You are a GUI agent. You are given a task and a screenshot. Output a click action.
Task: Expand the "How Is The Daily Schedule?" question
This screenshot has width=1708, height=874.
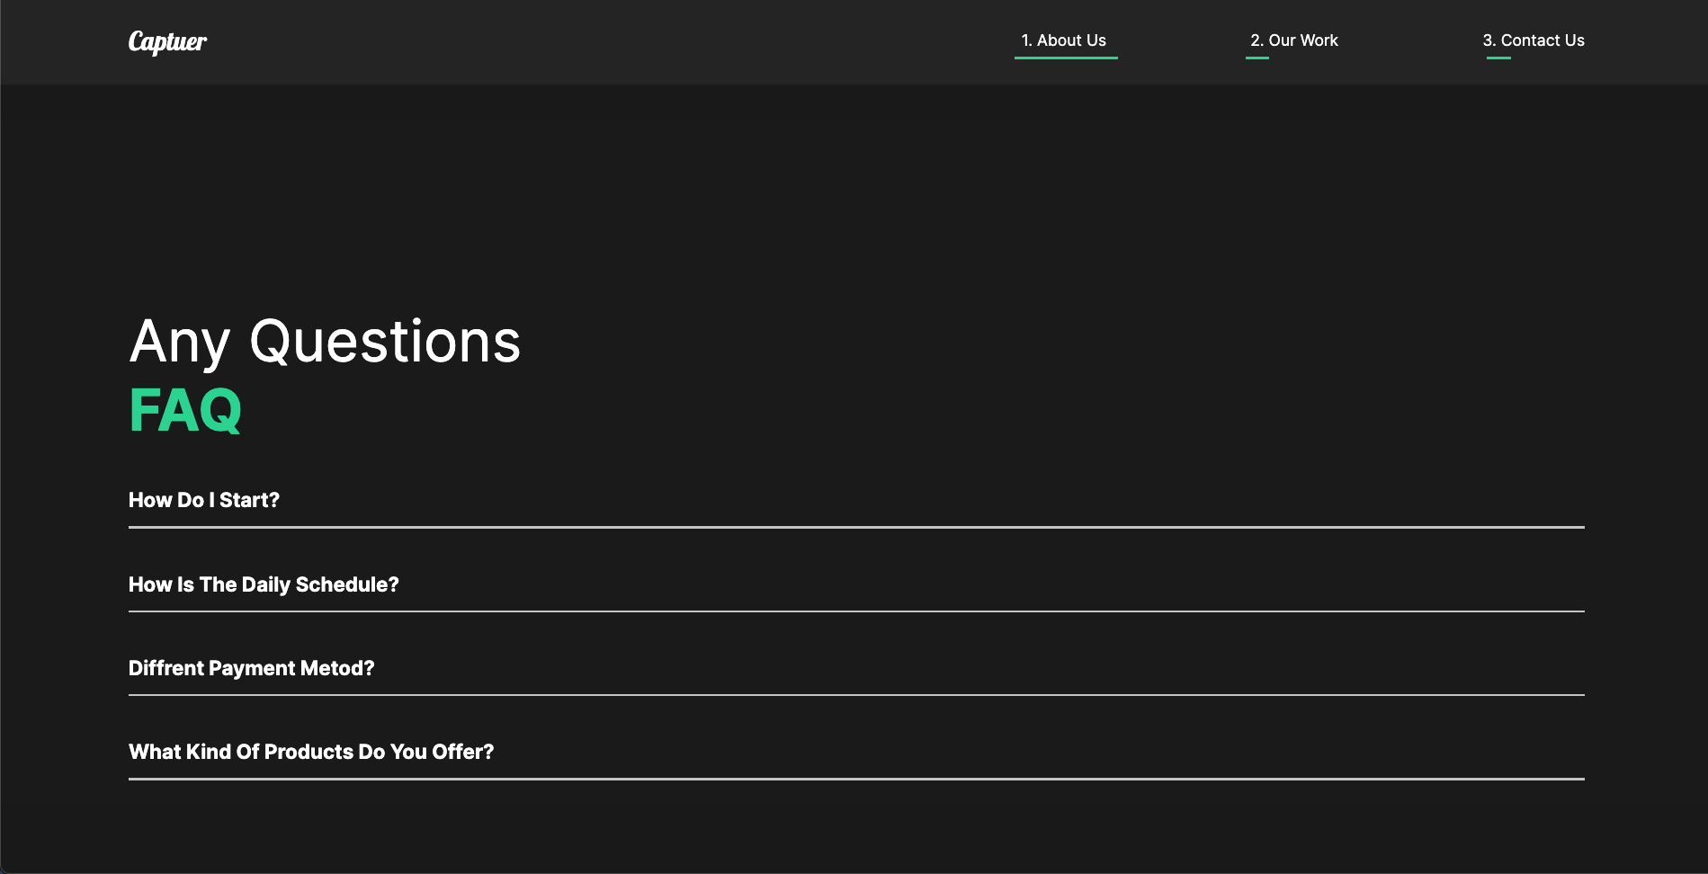point(264,584)
